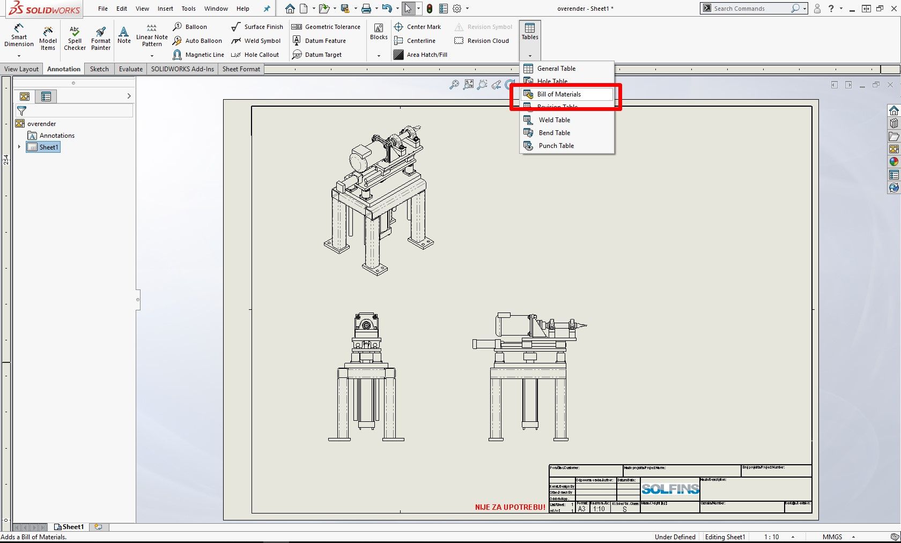The width and height of the screenshot is (901, 543).
Task: Select Annotations in the feature tree
Action: pyautogui.click(x=57, y=136)
